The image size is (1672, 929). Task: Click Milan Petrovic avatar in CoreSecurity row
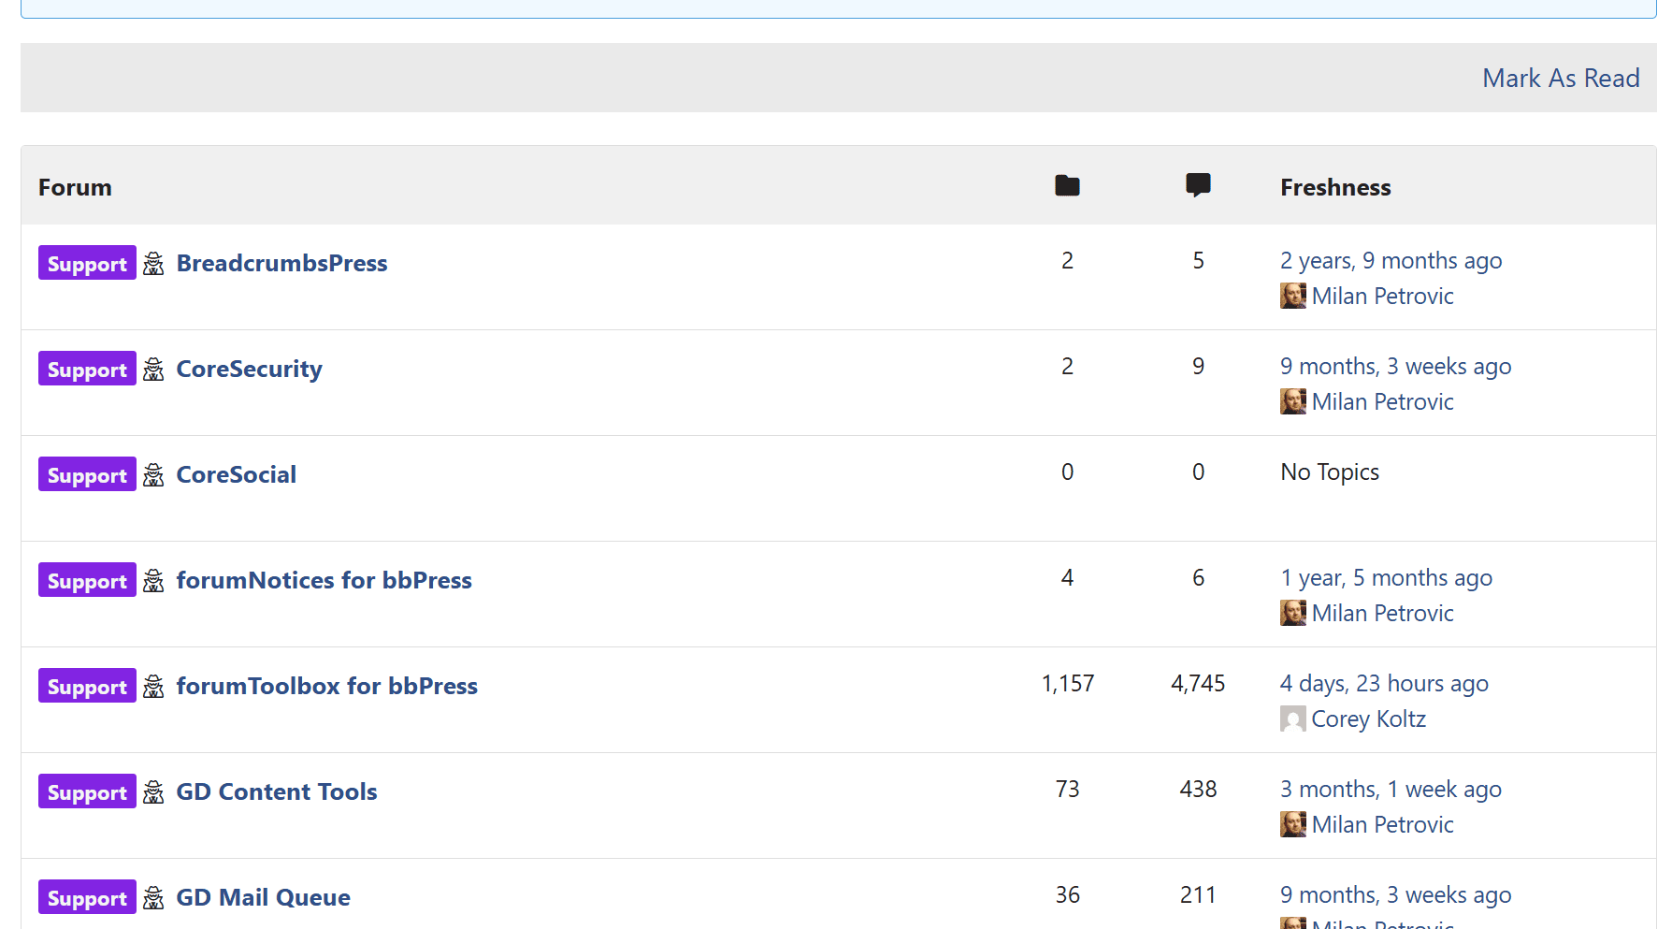(x=1293, y=401)
